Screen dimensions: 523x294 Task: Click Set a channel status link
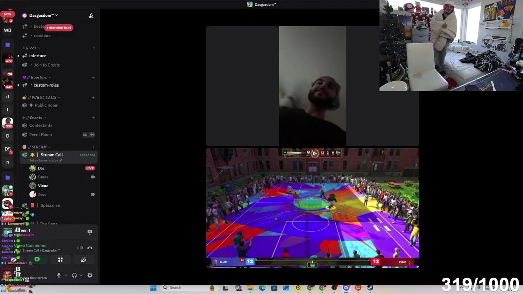pyautogui.click(x=45, y=160)
